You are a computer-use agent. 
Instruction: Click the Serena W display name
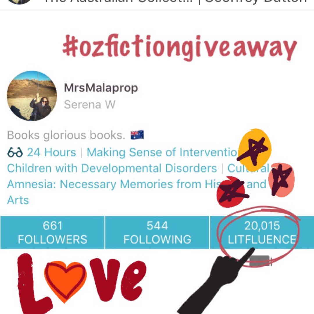[x=90, y=104]
